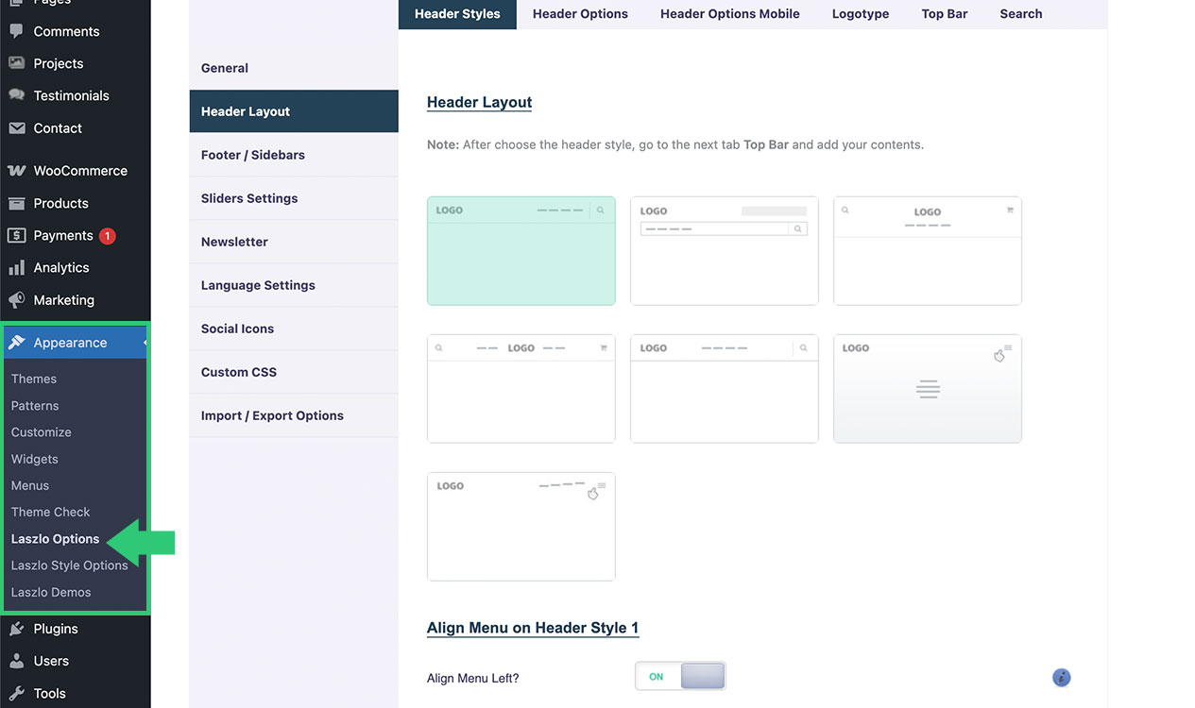Open Footer / Sidebars settings section
The height and width of the screenshot is (708, 1195).
252,155
